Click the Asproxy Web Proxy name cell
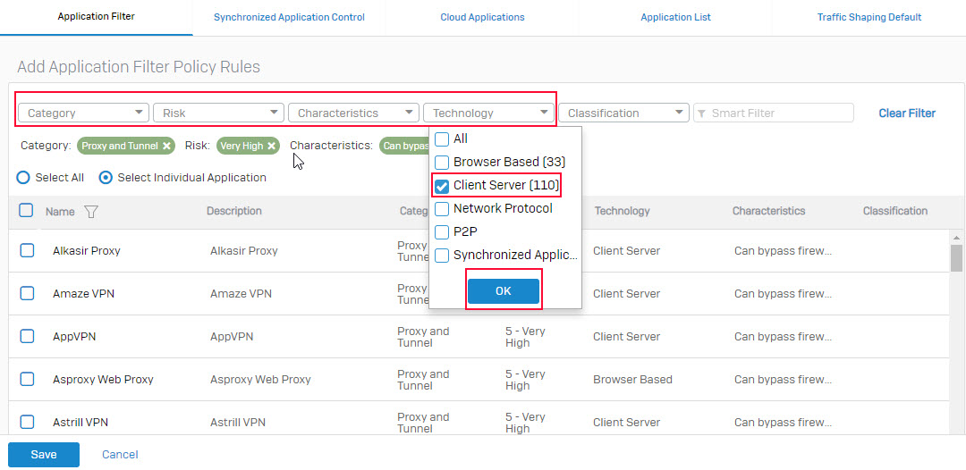Viewport: 966px width, 470px height. (x=103, y=380)
